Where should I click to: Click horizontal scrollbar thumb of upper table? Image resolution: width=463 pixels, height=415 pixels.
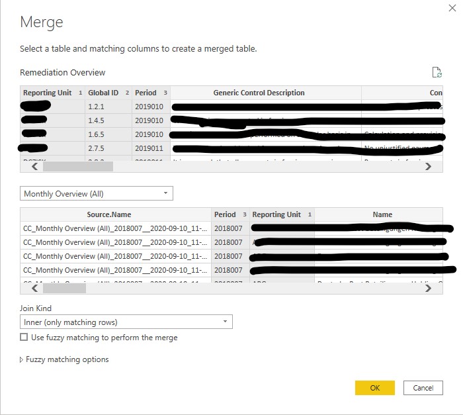pos(78,166)
